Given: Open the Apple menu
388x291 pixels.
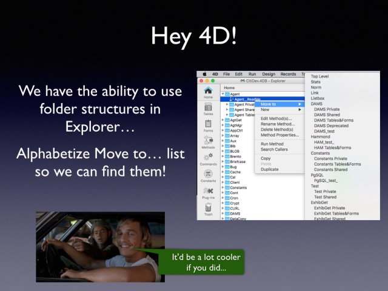Looking at the screenshot, I should (x=205, y=74).
